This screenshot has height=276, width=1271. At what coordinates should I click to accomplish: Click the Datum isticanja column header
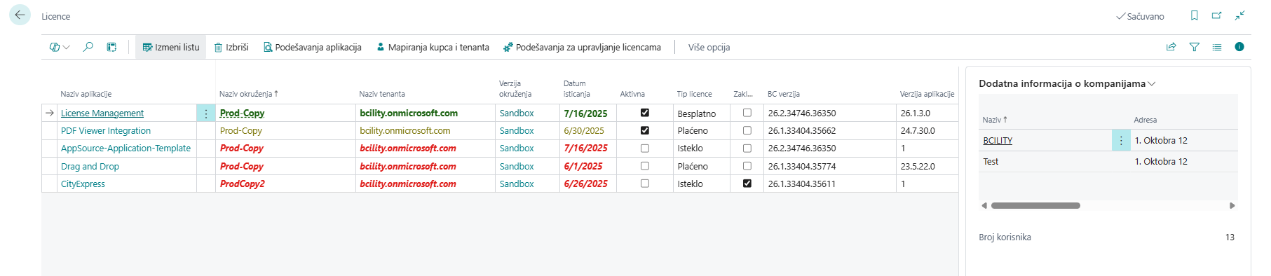[576, 88]
